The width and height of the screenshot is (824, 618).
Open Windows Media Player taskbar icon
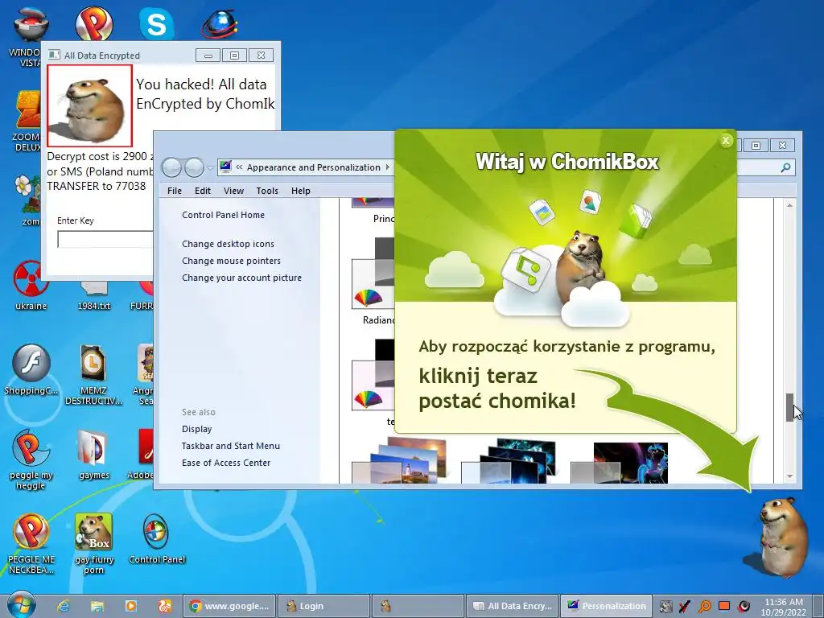pos(131,606)
